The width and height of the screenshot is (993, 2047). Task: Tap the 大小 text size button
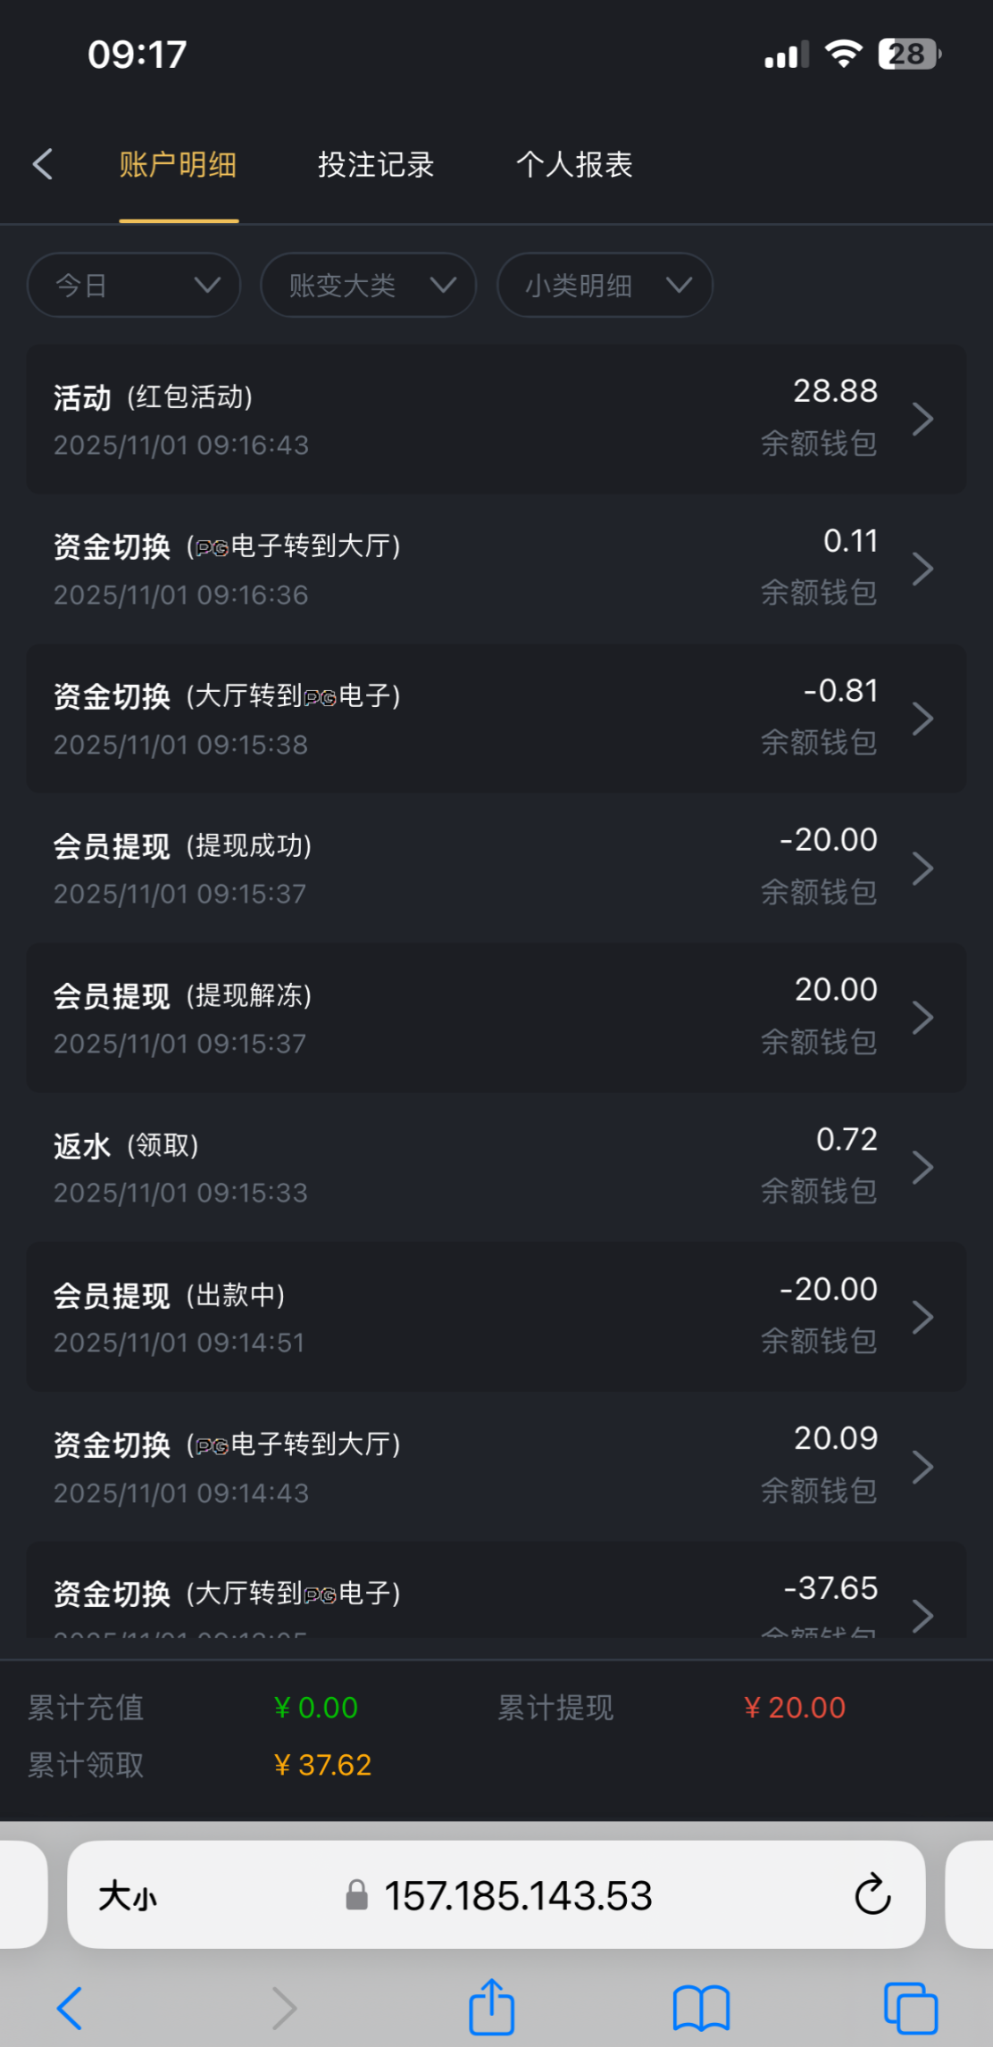[x=128, y=1895]
